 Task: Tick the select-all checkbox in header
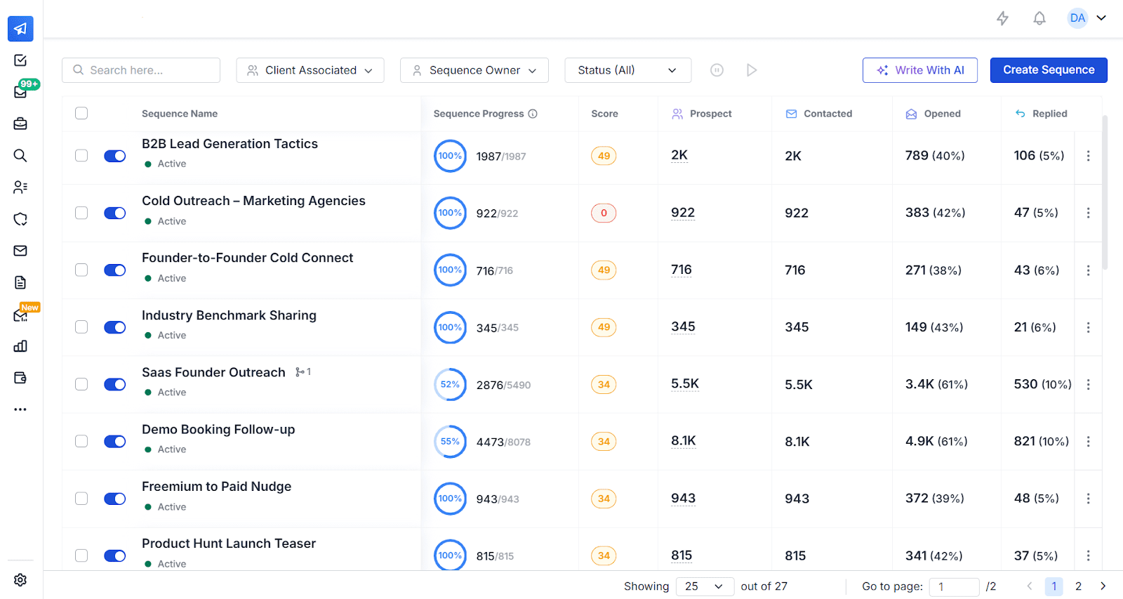(x=81, y=113)
